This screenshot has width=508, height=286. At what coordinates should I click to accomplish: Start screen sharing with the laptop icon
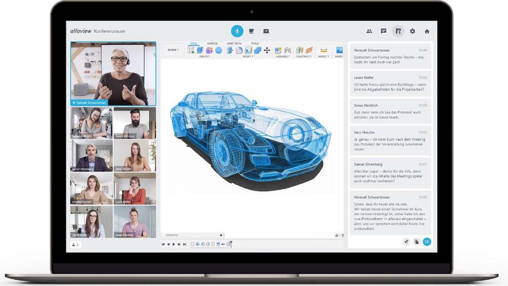coord(266,31)
